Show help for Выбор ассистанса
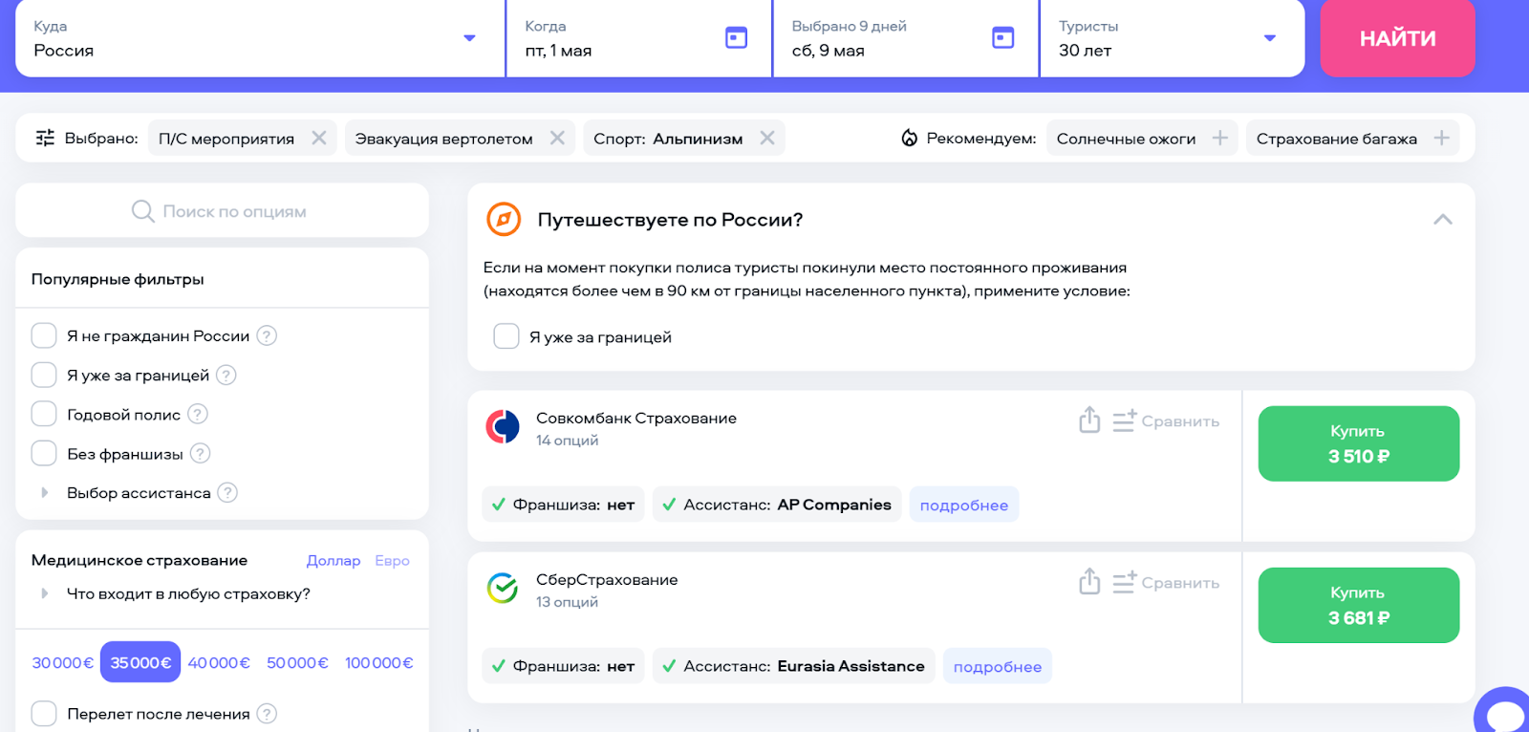1529x732 pixels. tap(227, 492)
